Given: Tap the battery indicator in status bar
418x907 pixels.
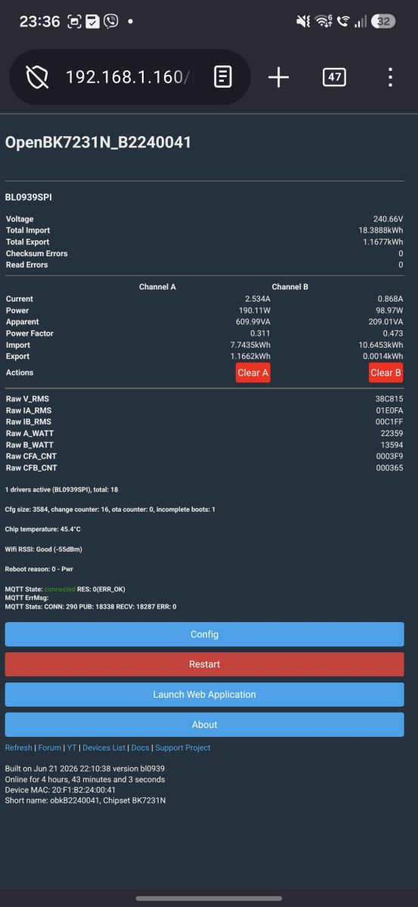Looking at the screenshot, I should (x=383, y=21).
